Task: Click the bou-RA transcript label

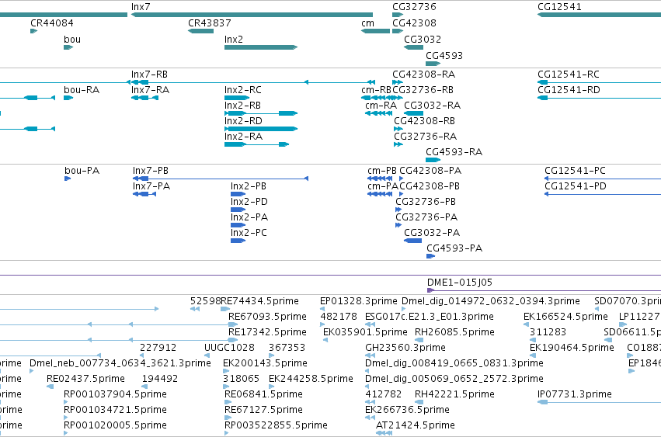Action: [x=82, y=90]
